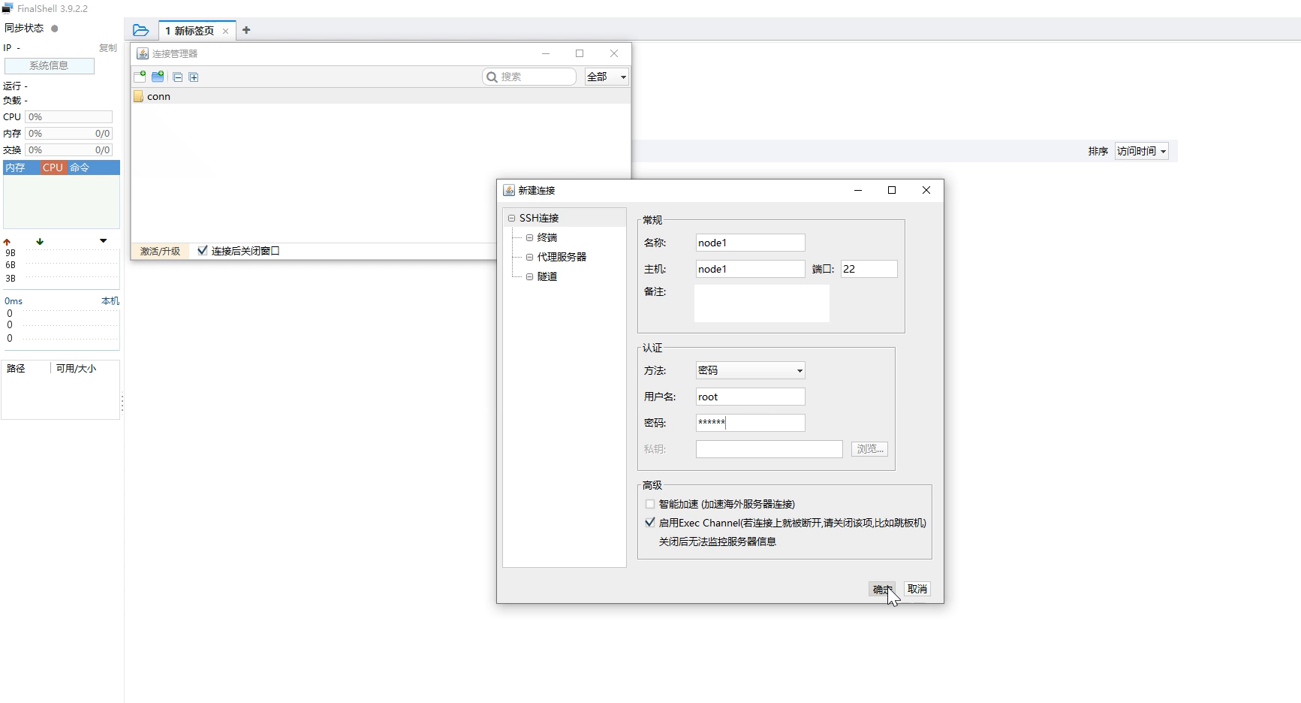This screenshot has width=1301, height=703.
Task: Open the authentication method 密码 dropdown
Action: pyautogui.click(x=797, y=370)
